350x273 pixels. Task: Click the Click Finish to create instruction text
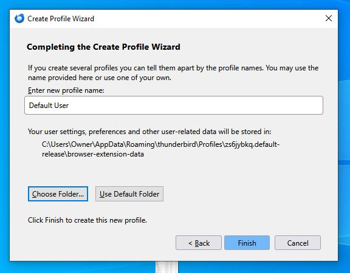(87, 220)
